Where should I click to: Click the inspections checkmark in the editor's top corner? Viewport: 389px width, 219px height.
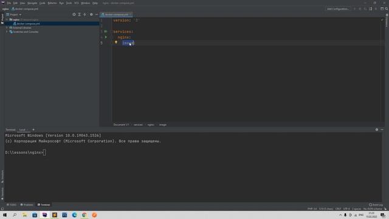click(x=382, y=20)
